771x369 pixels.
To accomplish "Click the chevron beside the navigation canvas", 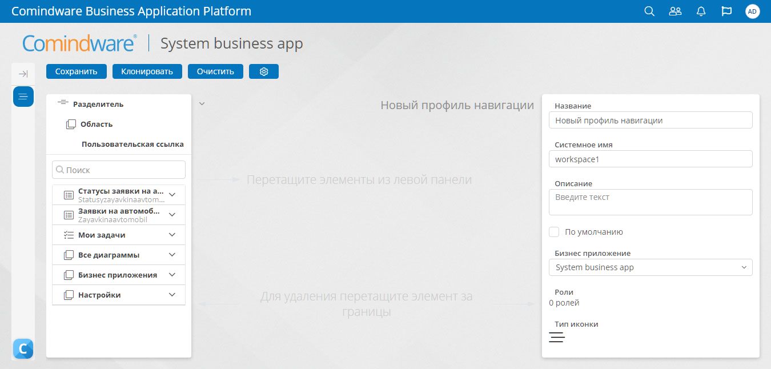I will click(202, 104).
